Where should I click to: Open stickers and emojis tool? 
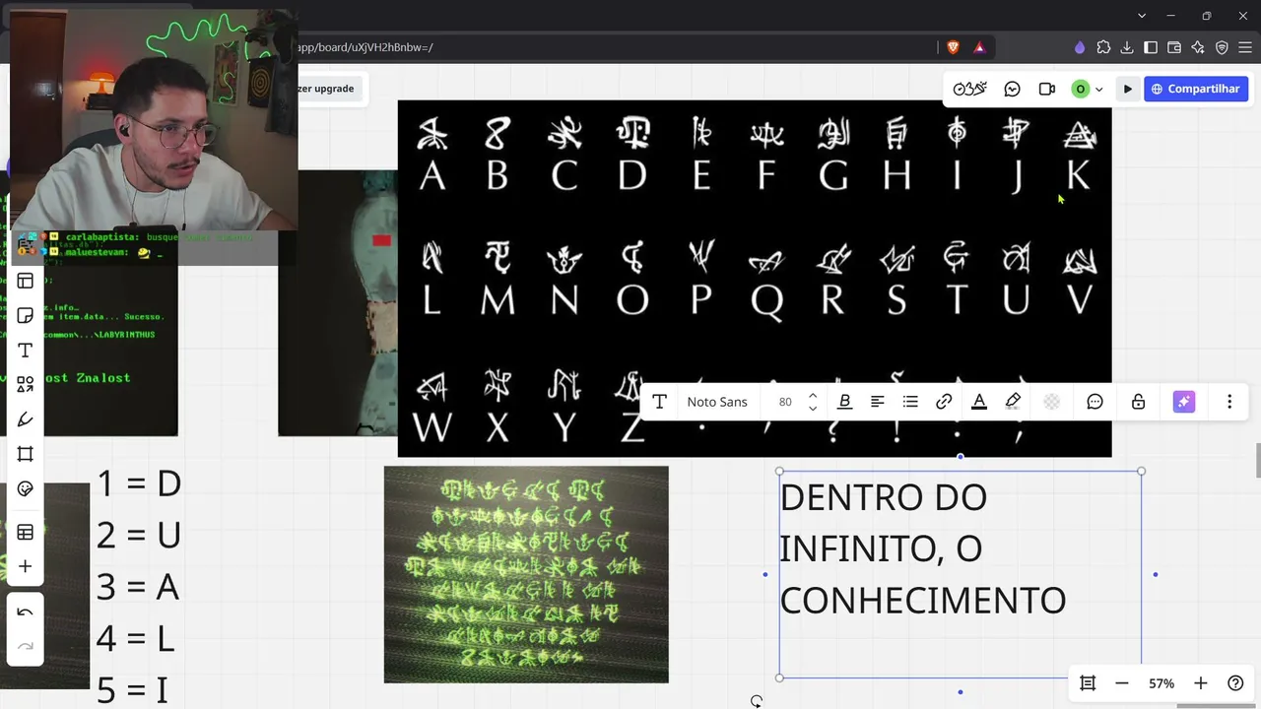click(x=26, y=488)
